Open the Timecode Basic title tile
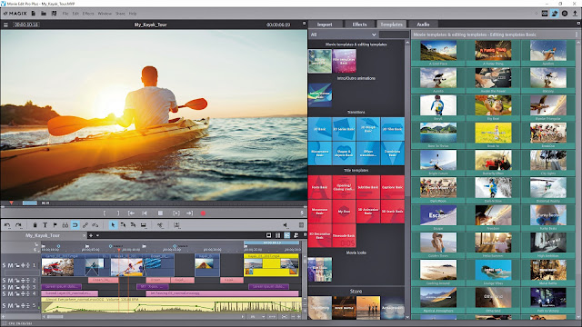 tap(344, 235)
